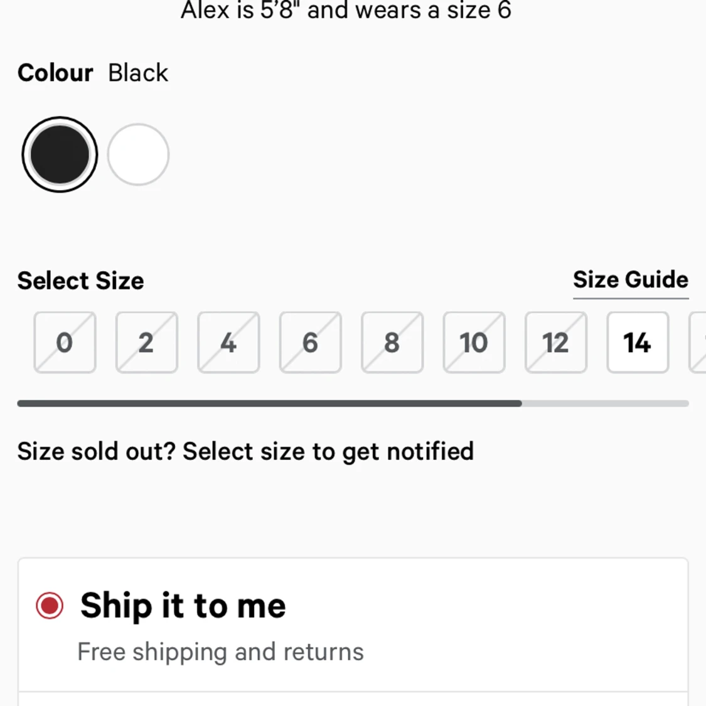This screenshot has height=706, width=706.
Task: Select crossed-out size 4
Action: point(228,343)
